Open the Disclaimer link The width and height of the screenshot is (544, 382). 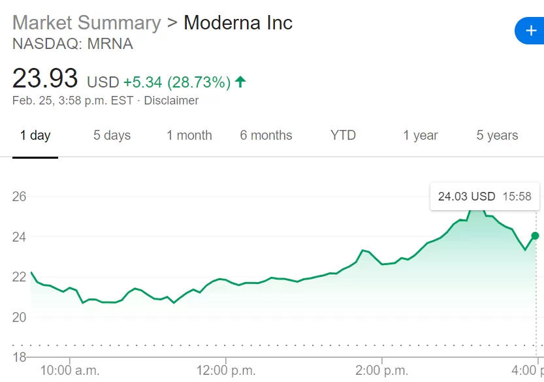coord(171,101)
